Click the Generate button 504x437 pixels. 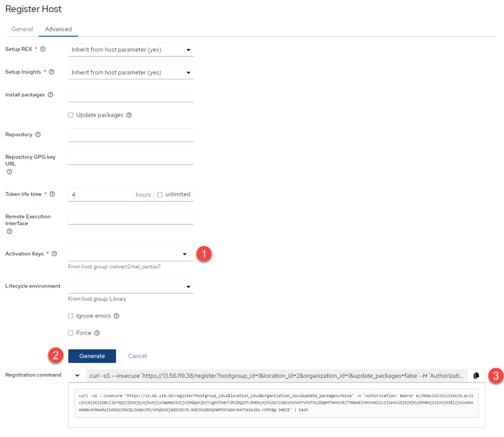(x=92, y=356)
